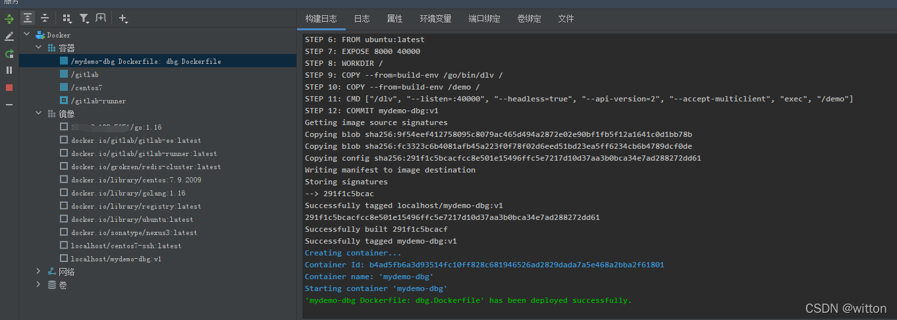Open the 端口绑定 port bindings tab
Viewport: 897px width, 320px height.
pyautogui.click(x=484, y=18)
